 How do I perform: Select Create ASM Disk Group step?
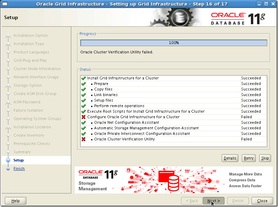pos(35,94)
